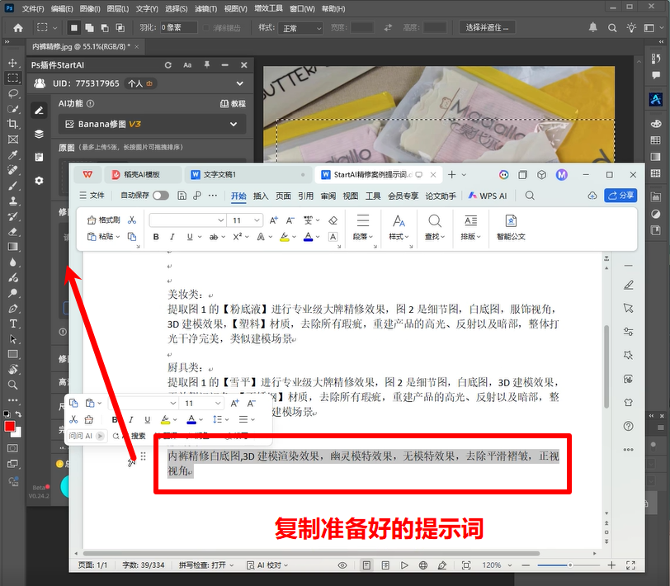Clear formatting with eraser icon in WPS
Viewport: 670px width, 586px height.
coord(333,220)
